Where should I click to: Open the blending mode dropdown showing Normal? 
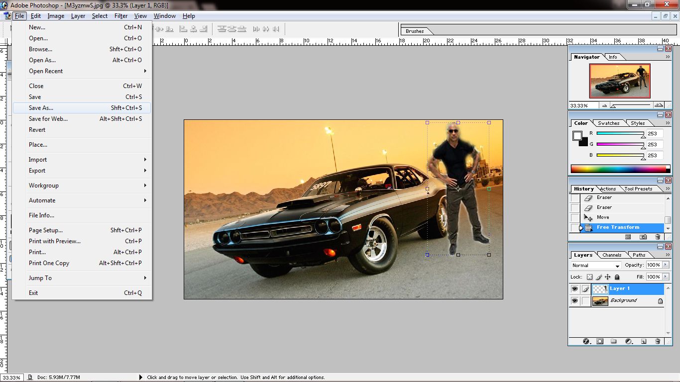[595, 265]
